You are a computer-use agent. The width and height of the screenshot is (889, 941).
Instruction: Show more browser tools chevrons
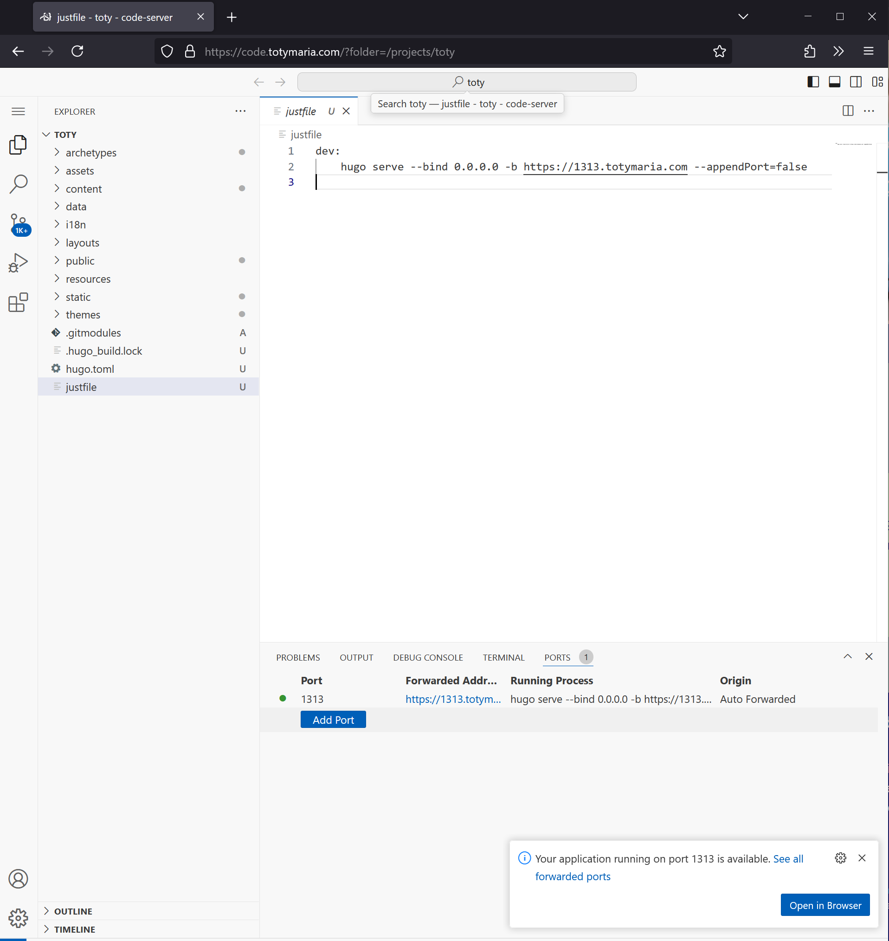839,51
